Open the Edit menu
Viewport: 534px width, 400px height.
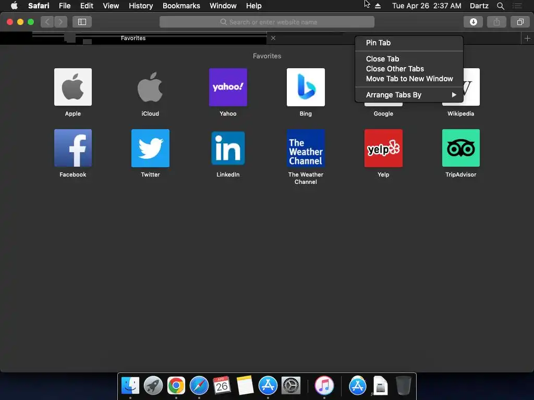pyautogui.click(x=87, y=6)
